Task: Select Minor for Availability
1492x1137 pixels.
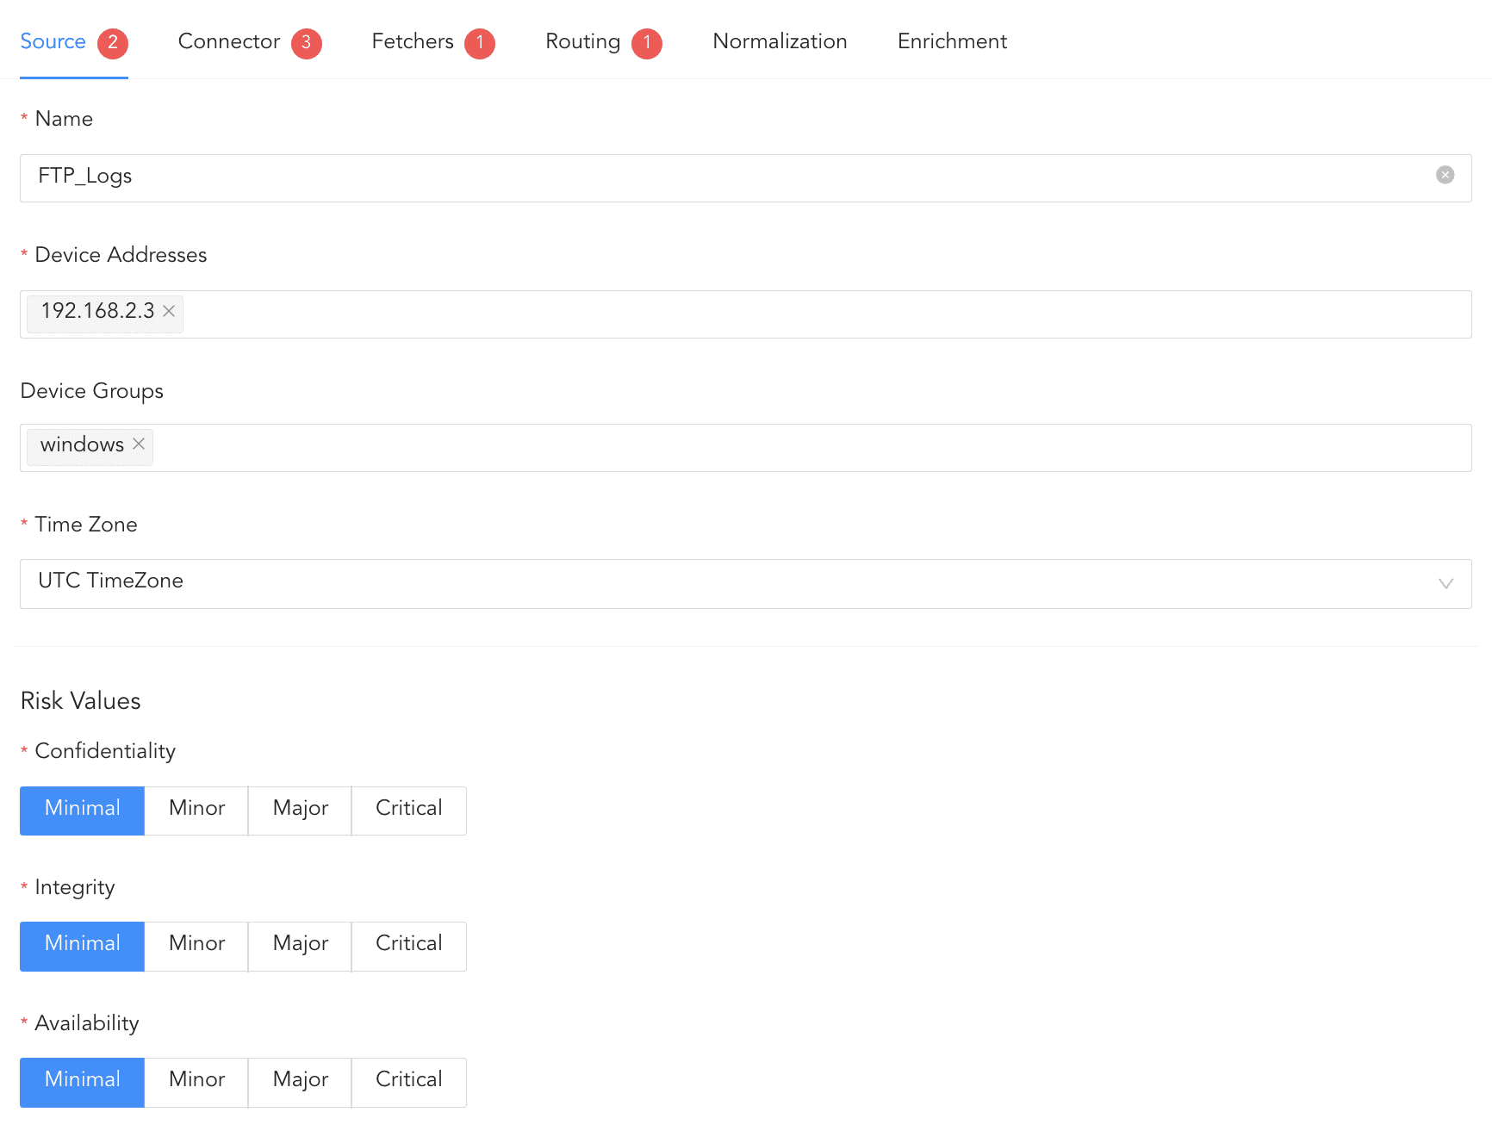Action: (x=196, y=1081)
